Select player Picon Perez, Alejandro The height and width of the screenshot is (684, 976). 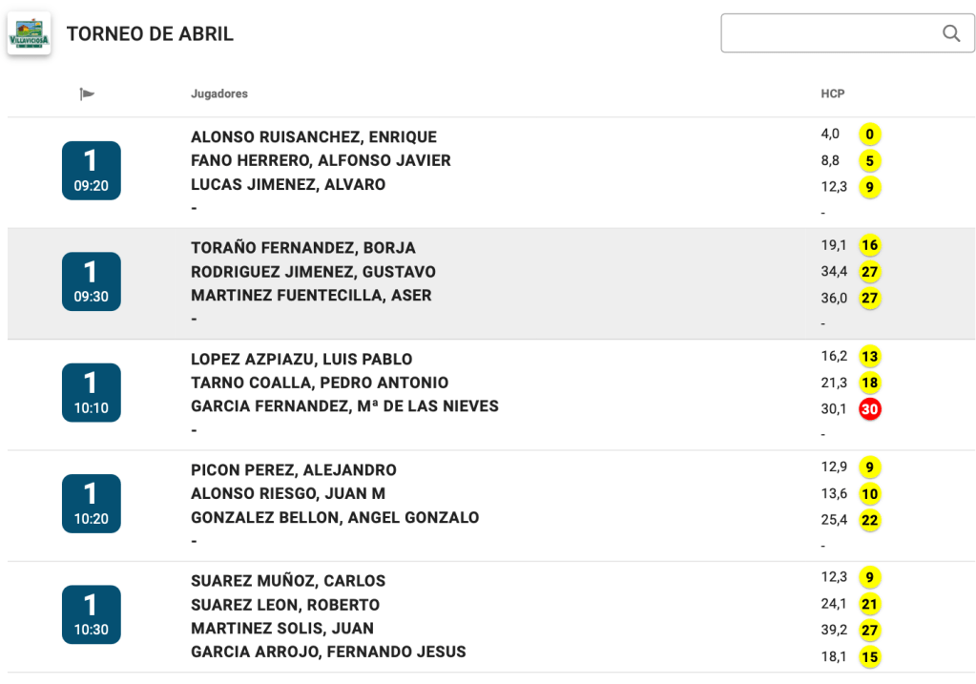pos(294,470)
